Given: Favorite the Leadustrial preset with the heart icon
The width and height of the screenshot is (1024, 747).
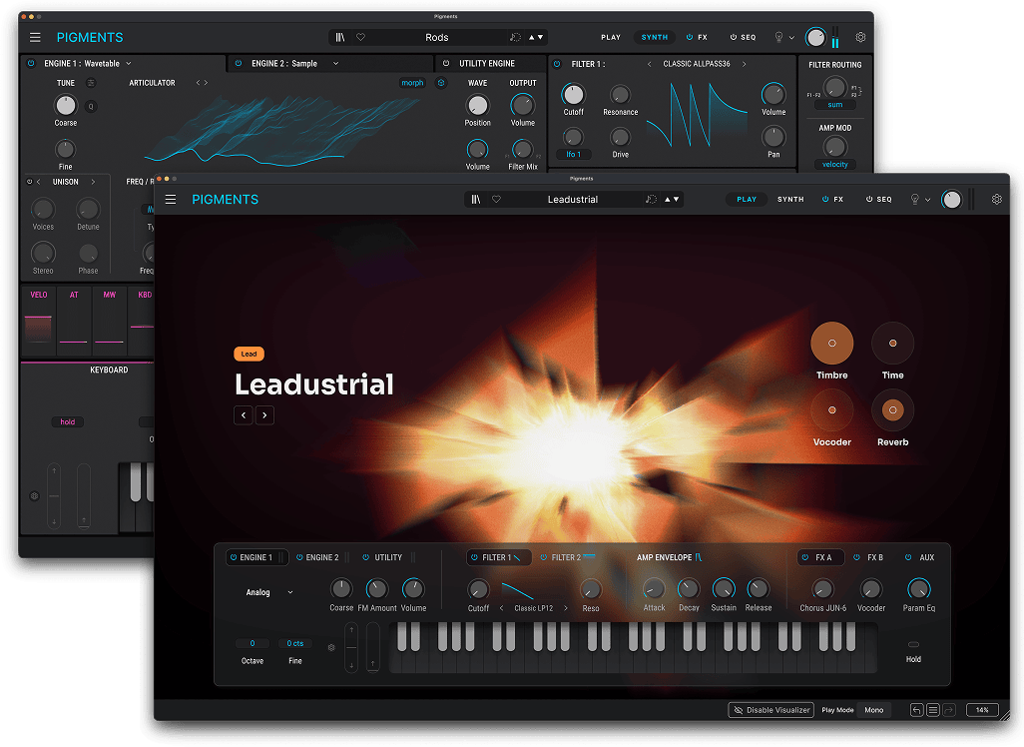Looking at the screenshot, I should (x=496, y=200).
